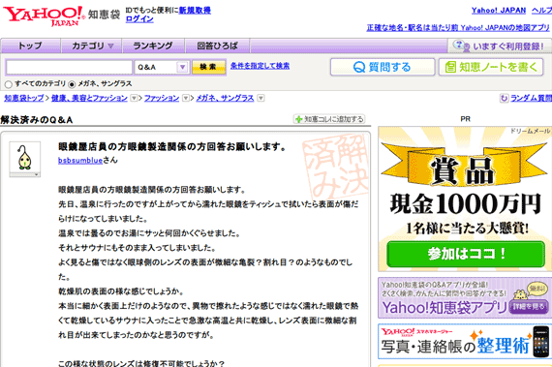This screenshot has height=367, width=552.
Task: Click the 新規取得 link
Action: tap(195, 11)
